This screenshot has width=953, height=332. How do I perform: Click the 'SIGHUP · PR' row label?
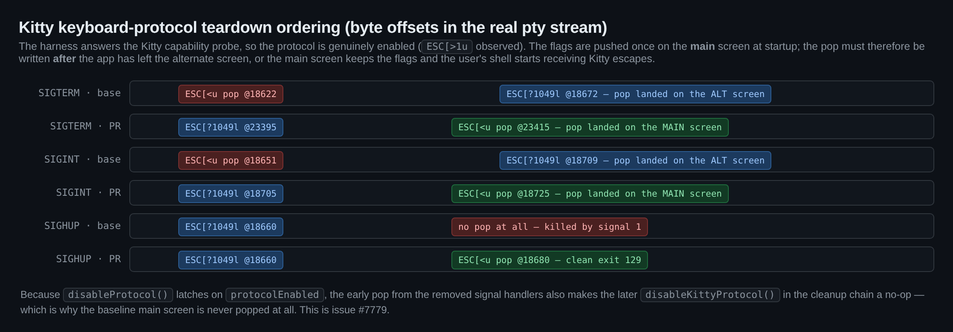(x=88, y=259)
